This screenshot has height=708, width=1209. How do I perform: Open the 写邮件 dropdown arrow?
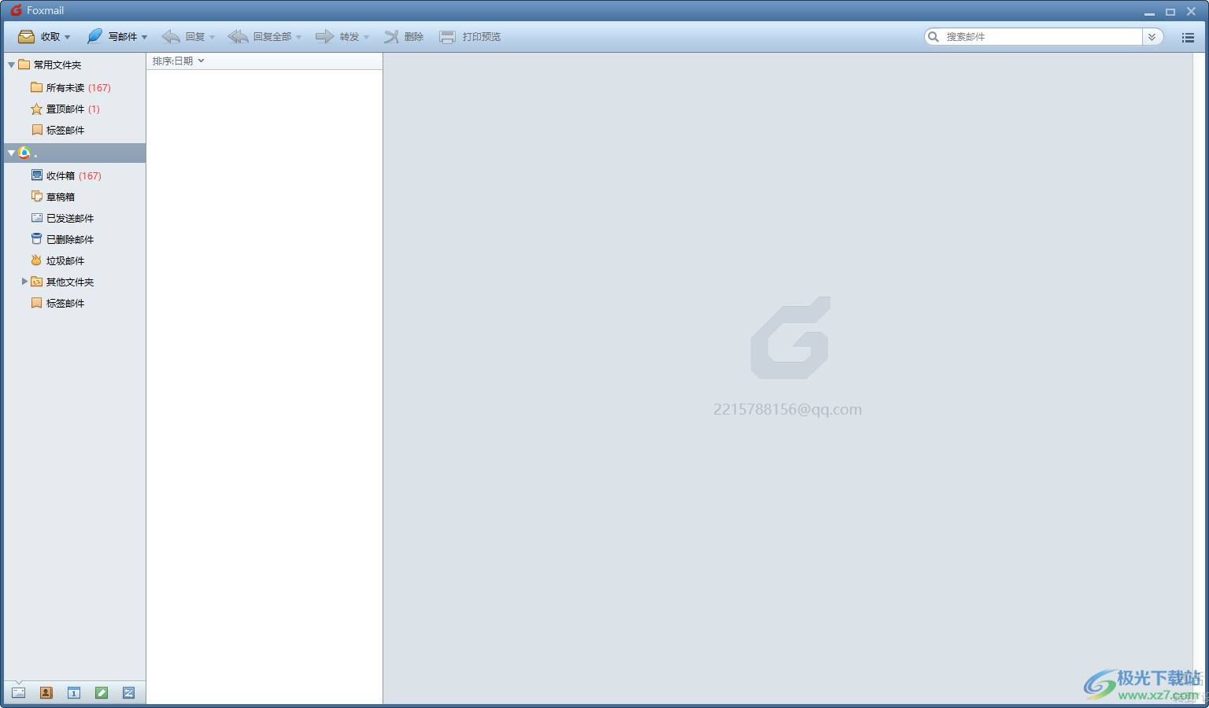tap(145, 37)
